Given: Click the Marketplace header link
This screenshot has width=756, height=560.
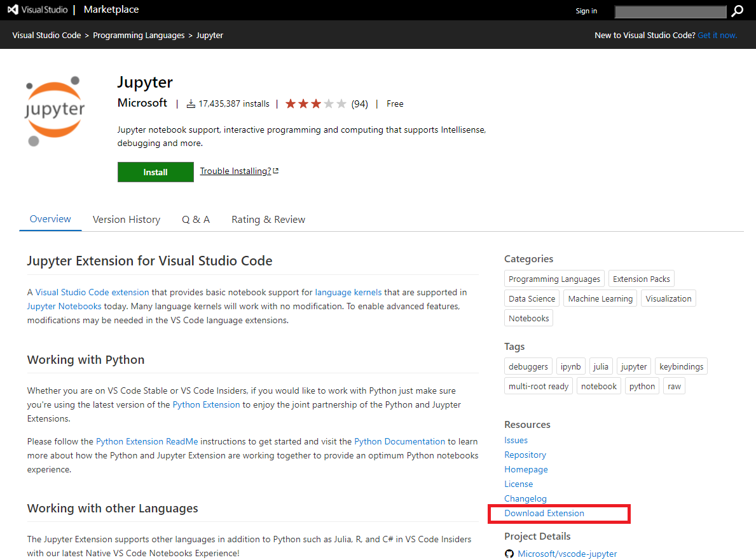Looking at the screenshot, I should pyautogui.click(x=111, y=10).
